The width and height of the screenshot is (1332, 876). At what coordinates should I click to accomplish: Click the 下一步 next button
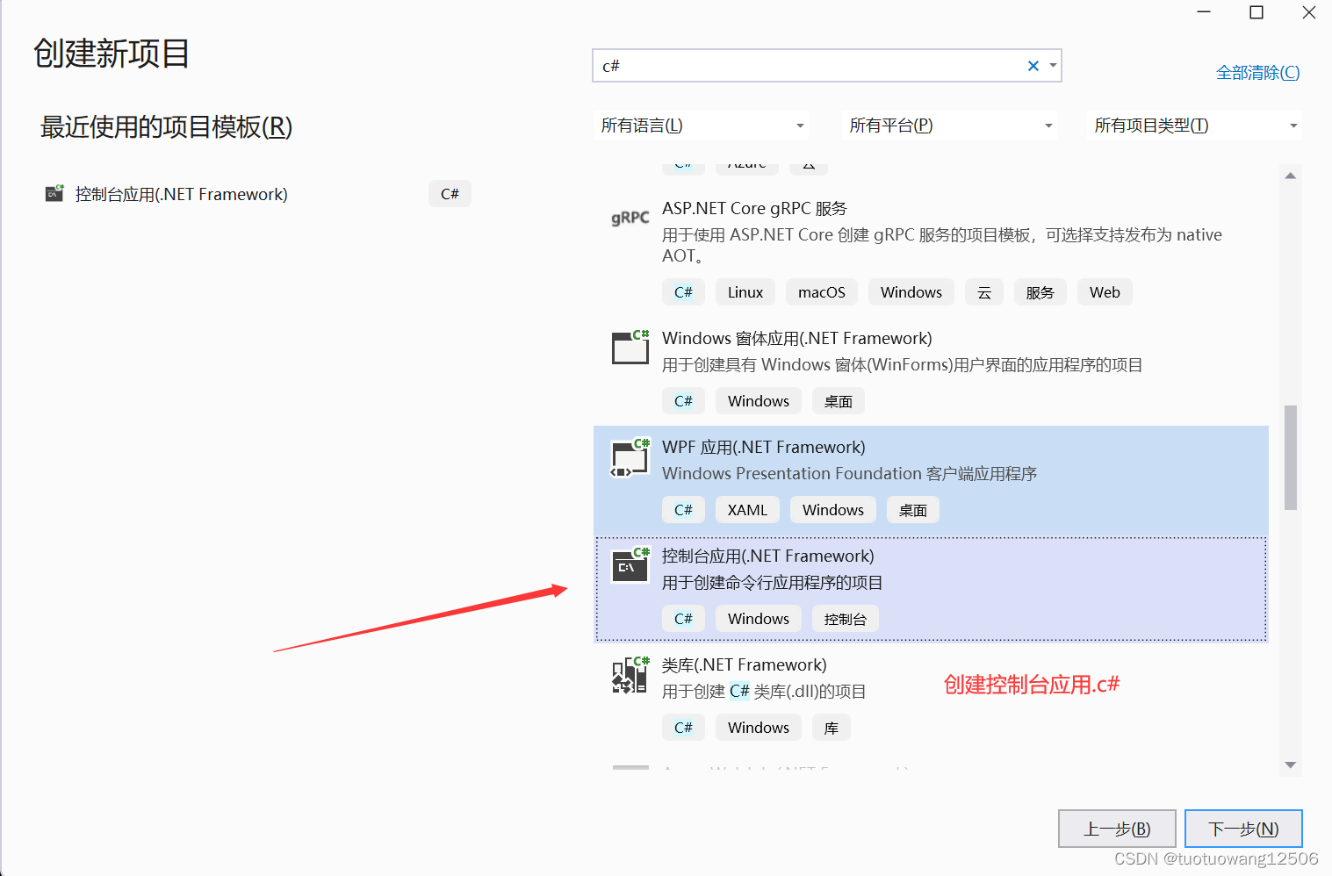tap(1243, 829)
